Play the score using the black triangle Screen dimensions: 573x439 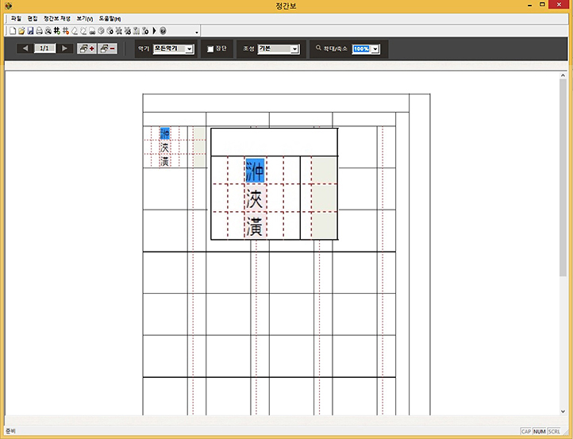coord(154,31)
